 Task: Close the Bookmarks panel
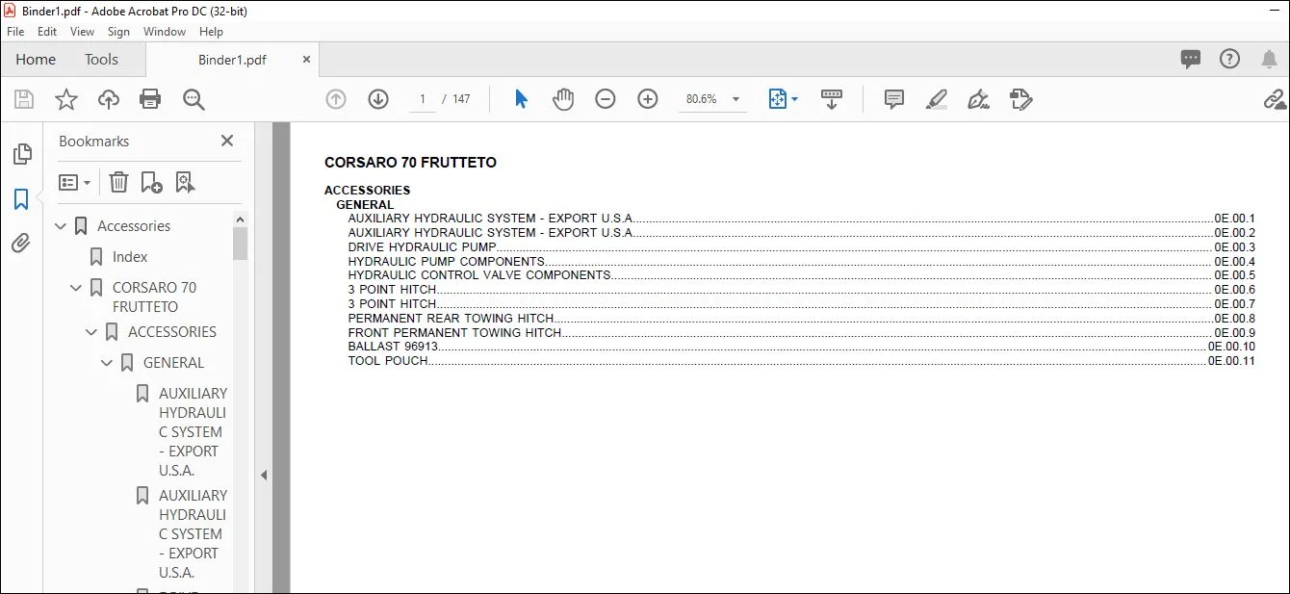pos(227,141)
